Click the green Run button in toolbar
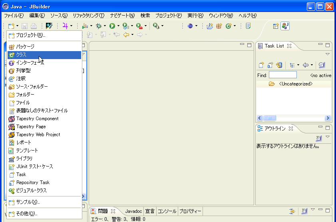336x222 pixels. click(x=112, y=26)
